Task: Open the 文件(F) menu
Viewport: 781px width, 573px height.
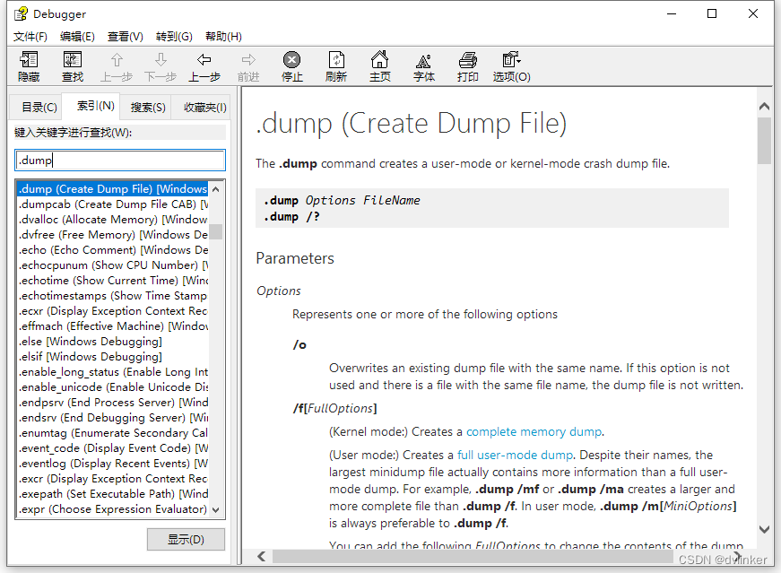Action: click(x=30, y=37)
